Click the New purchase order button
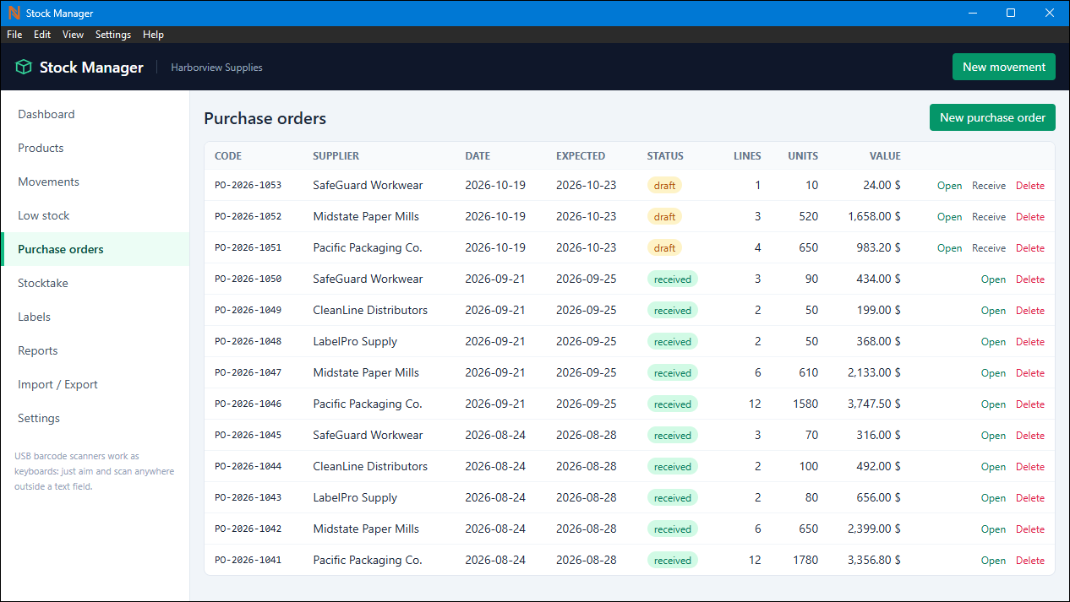This screenshot has width=1070, height=602. pyautogui.click(x=992, y=117)
